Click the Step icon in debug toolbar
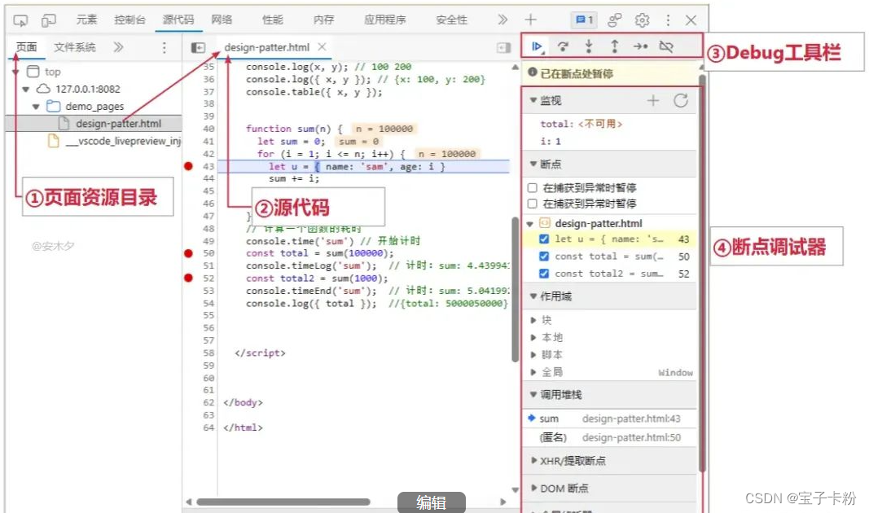Screen dimensions: 869x513 tap(640, 46)
